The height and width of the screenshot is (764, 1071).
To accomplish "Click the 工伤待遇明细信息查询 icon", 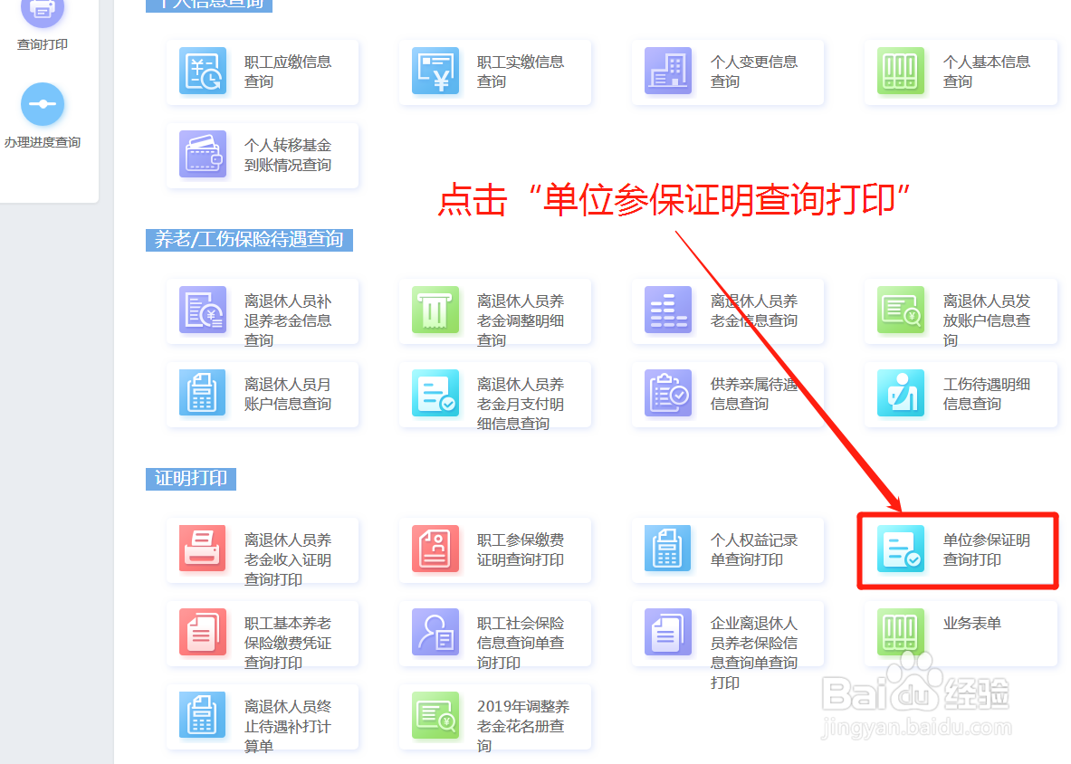I will click(x=901, y=393).
